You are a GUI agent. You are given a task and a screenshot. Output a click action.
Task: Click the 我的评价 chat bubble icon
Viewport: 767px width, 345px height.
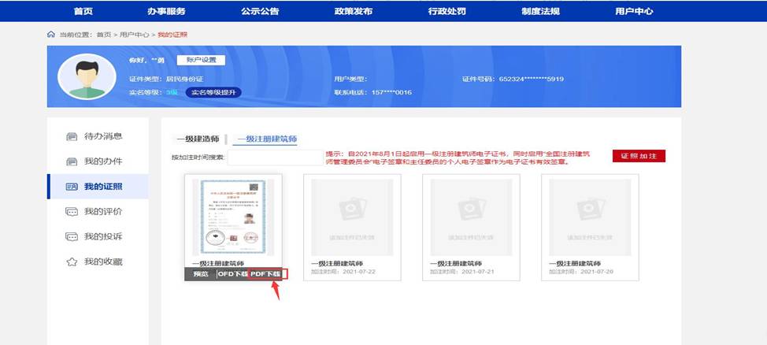point(72,212)
